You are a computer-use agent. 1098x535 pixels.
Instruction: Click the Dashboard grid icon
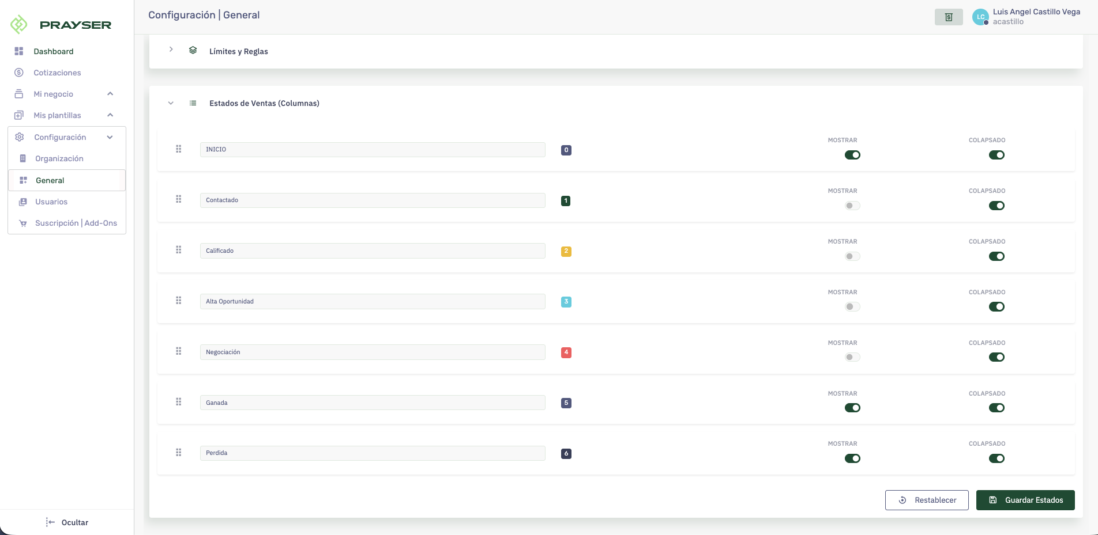[19, 51]
